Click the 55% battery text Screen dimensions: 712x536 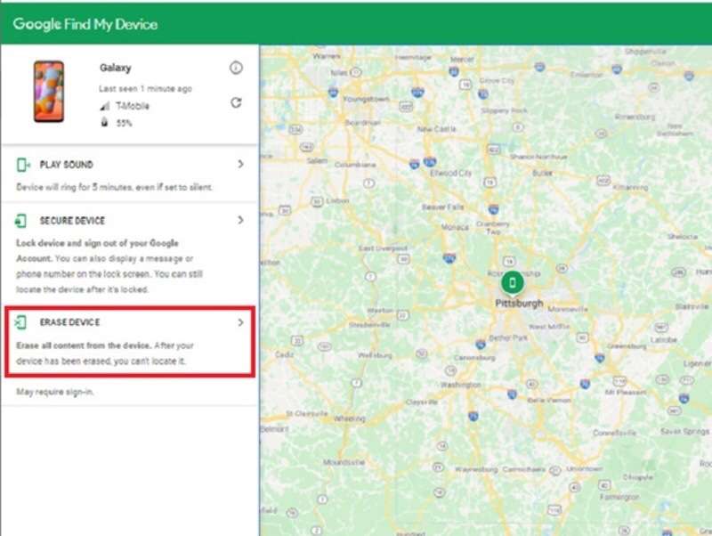[x=124, y=123]
